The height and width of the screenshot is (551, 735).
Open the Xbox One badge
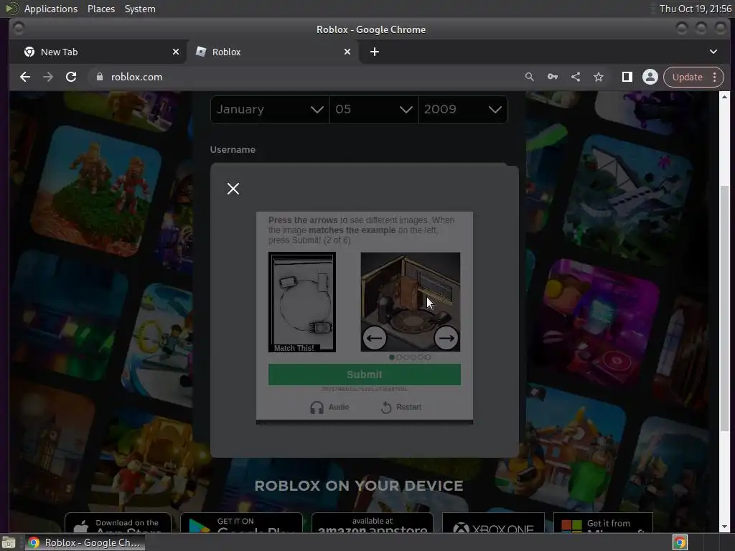pyautogui.click(x=493, y=523)
